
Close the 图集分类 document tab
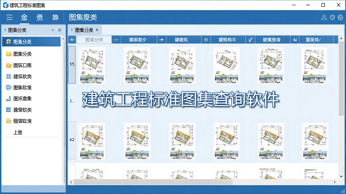97,30
